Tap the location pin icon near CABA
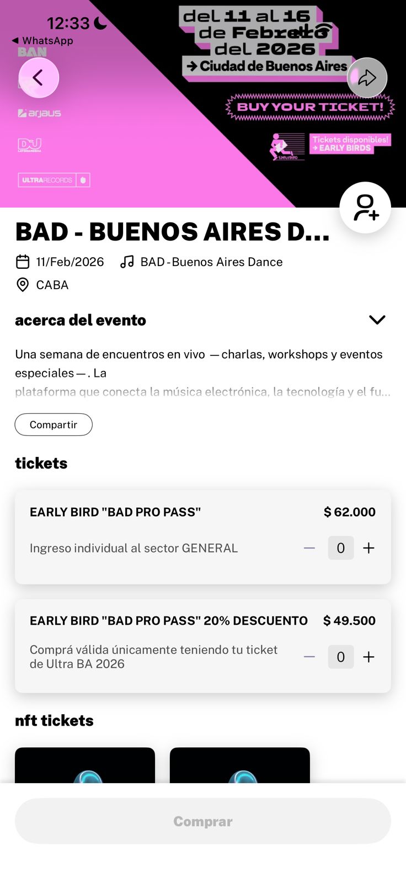The width and height of the screenshot is (406, 883). pyautogui.click(x=23, y=285)
